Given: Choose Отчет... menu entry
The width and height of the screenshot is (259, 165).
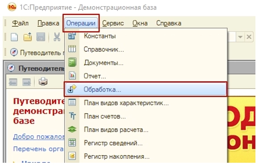Looking at the screenshot, I should (x=146, y=76).
